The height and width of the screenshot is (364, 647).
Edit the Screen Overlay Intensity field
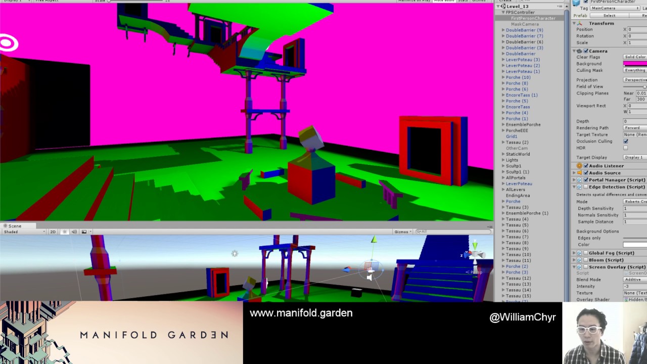point(635,287)
